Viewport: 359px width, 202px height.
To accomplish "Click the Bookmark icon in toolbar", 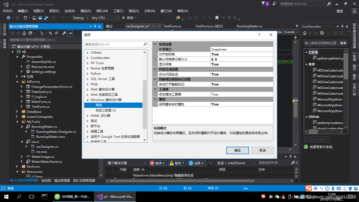I will [x=217, y=18].
